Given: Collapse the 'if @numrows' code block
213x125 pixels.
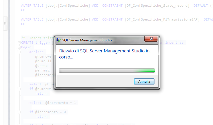Looking at the screenshot, I should pyautogui.click(x=19, y=89).
